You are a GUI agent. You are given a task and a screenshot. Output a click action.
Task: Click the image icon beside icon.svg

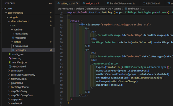pos(10,58)
